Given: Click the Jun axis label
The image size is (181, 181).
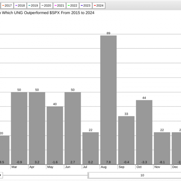Looking at the screenshot, I should 68,167.
